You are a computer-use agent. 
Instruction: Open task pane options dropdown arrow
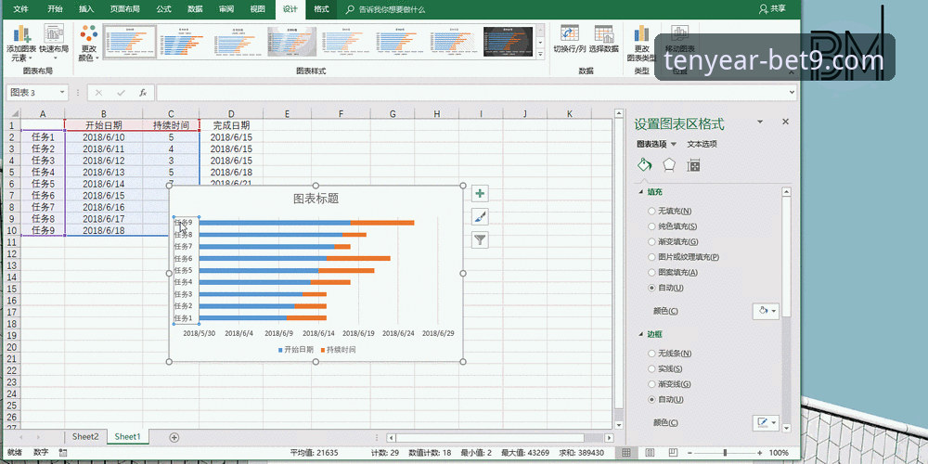[x=760, y=122]
